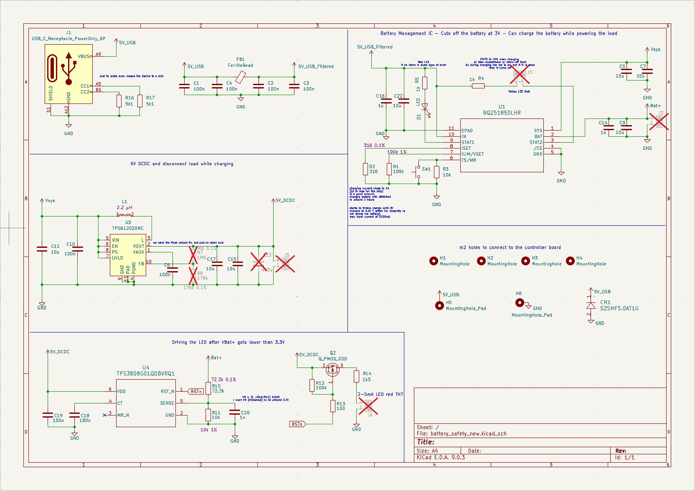Click mounting hole H1 symbol
The image size is (695, 491).
pyautogui.click(x=434, y=261)
